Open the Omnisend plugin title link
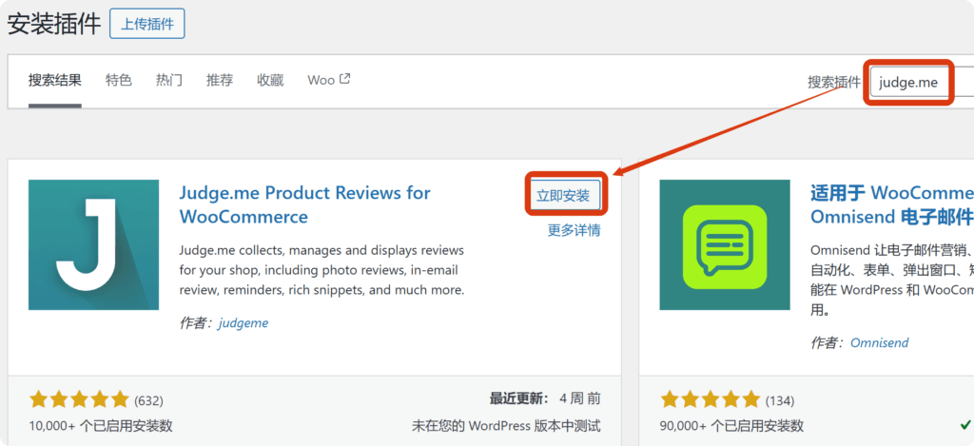The image size is (974, 446). (892, 204)
